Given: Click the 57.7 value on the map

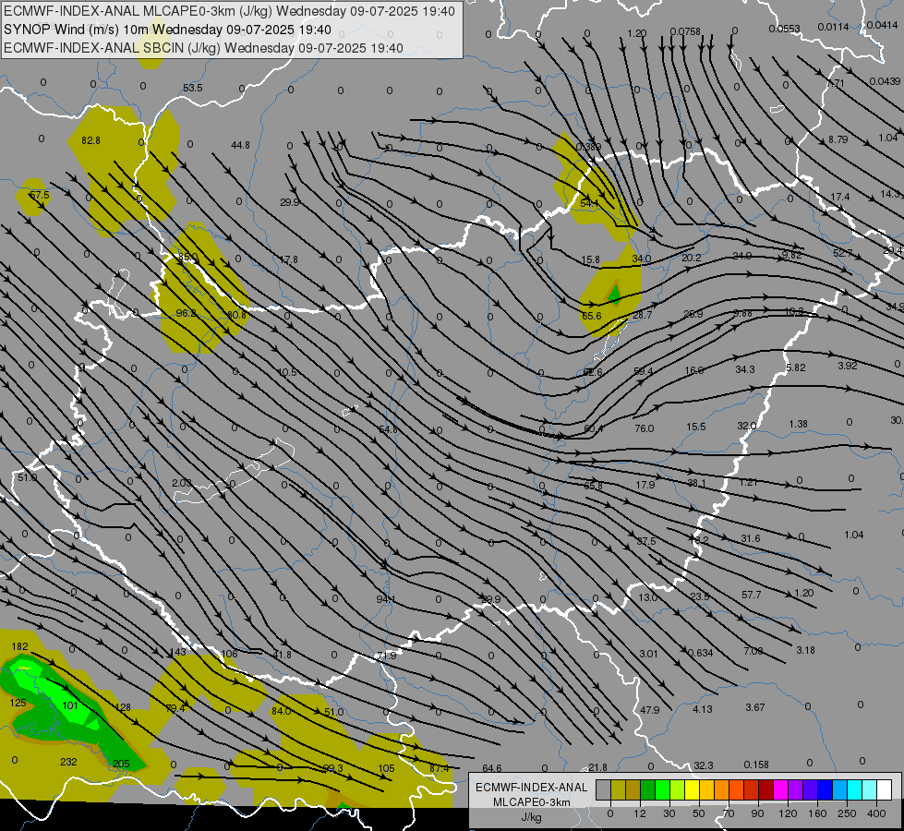Looking at the screenshot, I should pos(752,595).
